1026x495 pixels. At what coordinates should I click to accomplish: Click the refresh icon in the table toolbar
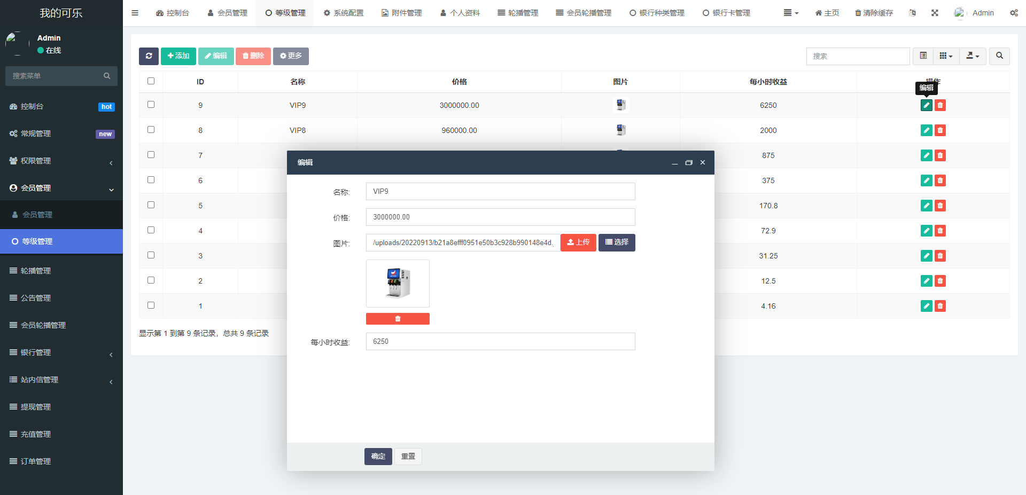click(149, 56)
